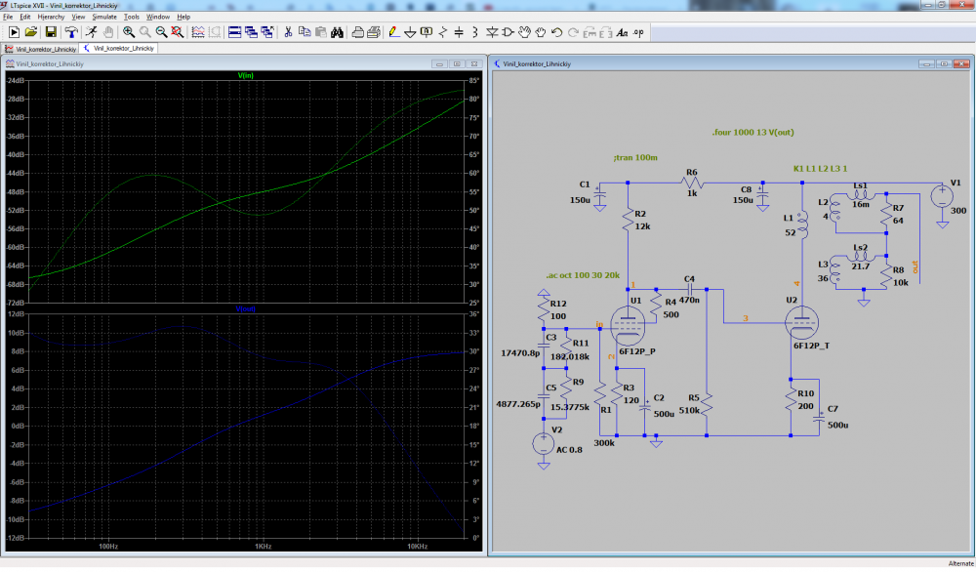Viewport: 976px width, 572px height.
Task: Select the capacitor component tool
Action: tap(460, 32)
